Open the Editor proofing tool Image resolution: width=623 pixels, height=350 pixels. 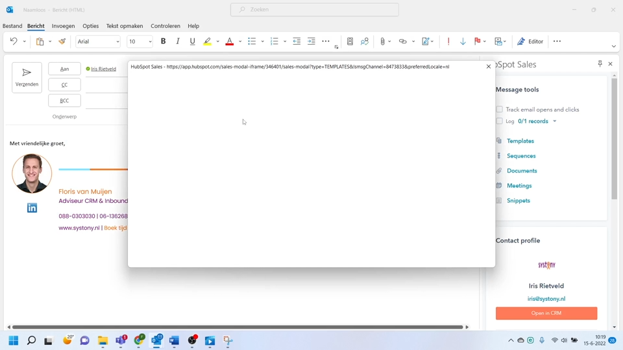[x=530, y=41]
